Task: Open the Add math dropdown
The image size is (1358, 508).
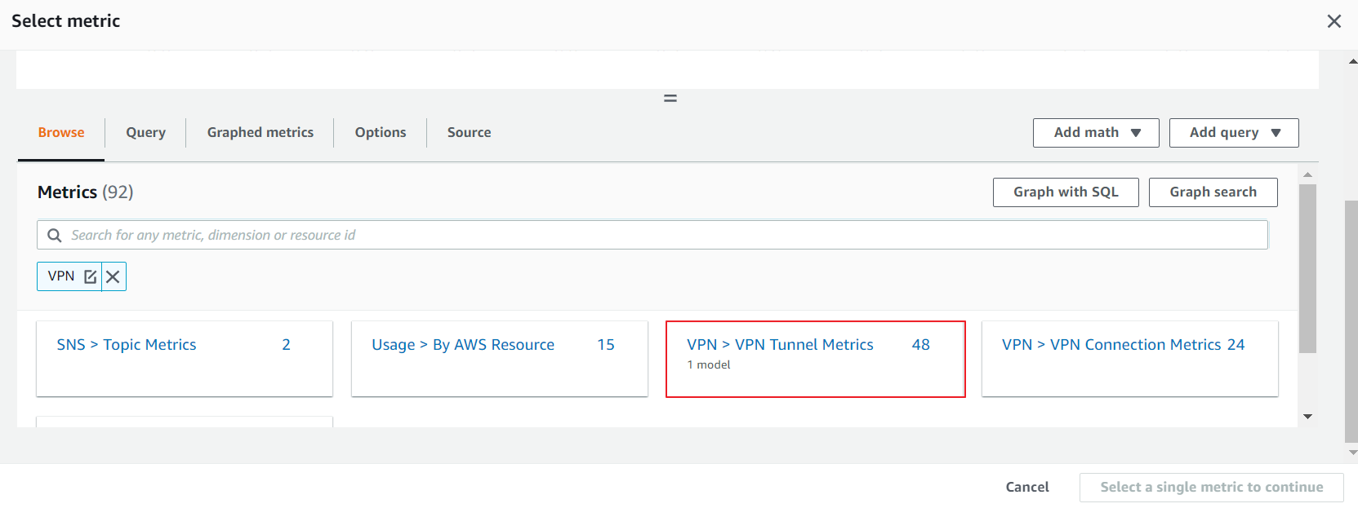Action: 1095,133
